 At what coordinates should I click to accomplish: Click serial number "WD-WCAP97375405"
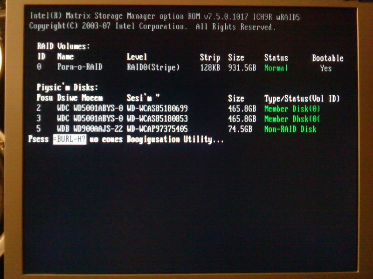(x=157, y=129)
